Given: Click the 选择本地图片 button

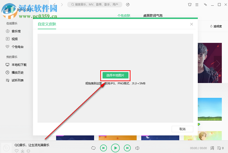Looking at the screenshot, I should (x=115, y=75).
